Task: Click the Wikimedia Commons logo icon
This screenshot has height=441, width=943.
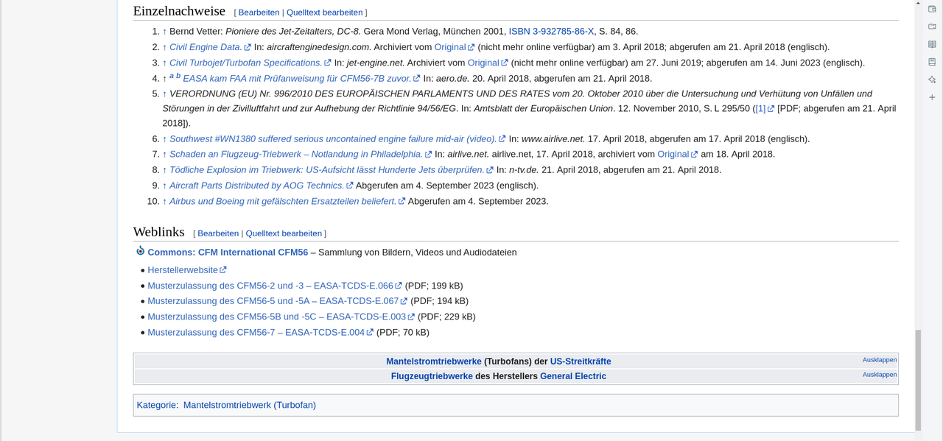Action: pos(140,251)
